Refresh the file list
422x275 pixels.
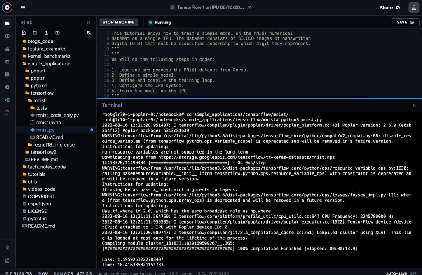pos(89,33)
